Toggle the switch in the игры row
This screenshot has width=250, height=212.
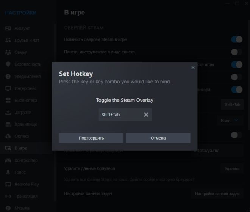[x=237, y=64]
